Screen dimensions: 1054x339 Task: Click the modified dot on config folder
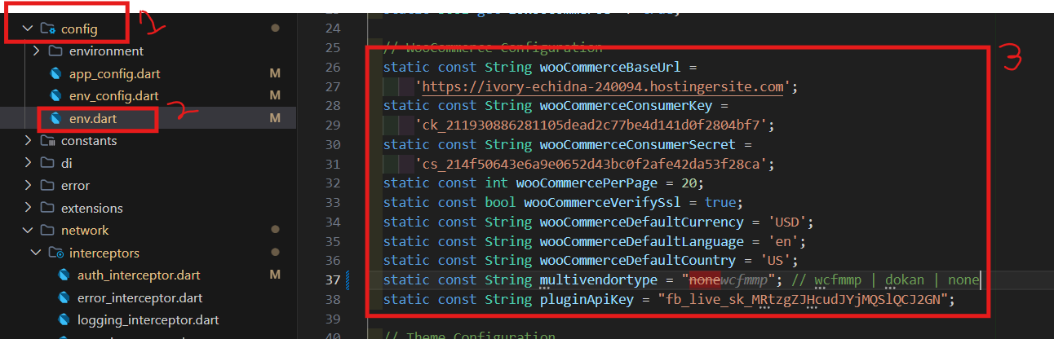tap(275, 29)
